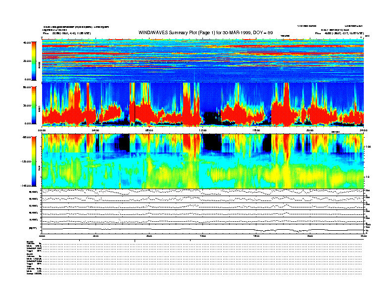Click the 24:00 time label below RAD1 panel

tap(363, 130)
